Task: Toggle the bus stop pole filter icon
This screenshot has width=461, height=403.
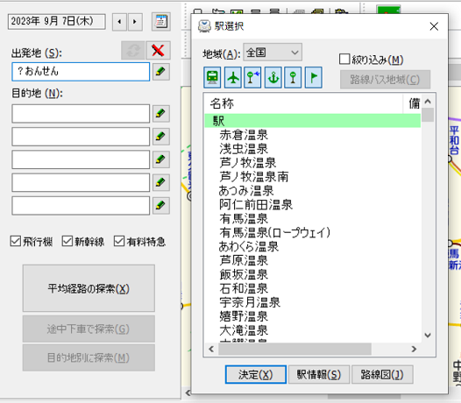Action: pos(293,78)
